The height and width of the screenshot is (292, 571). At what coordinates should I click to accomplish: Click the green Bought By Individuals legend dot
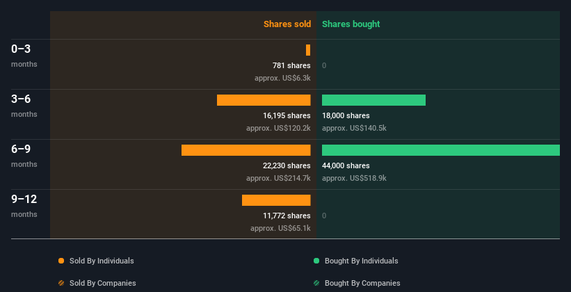(x=316, y=261)
